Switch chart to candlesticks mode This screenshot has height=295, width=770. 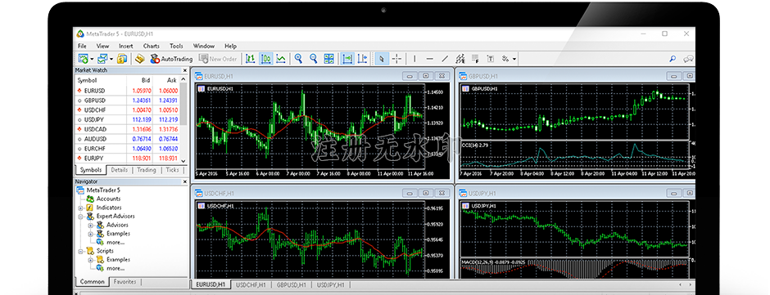[x=265, y=59]
